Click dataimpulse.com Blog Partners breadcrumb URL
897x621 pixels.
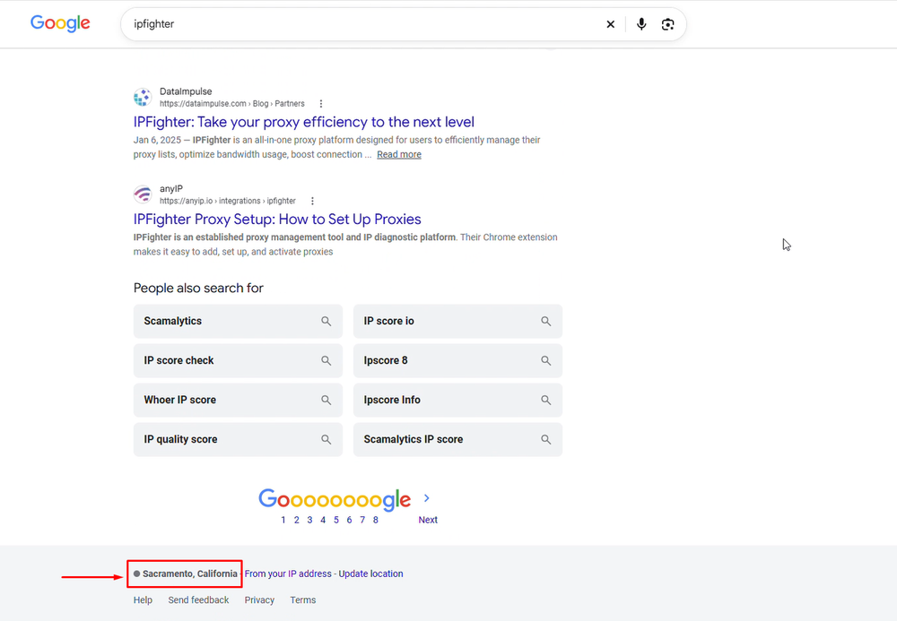231,104
